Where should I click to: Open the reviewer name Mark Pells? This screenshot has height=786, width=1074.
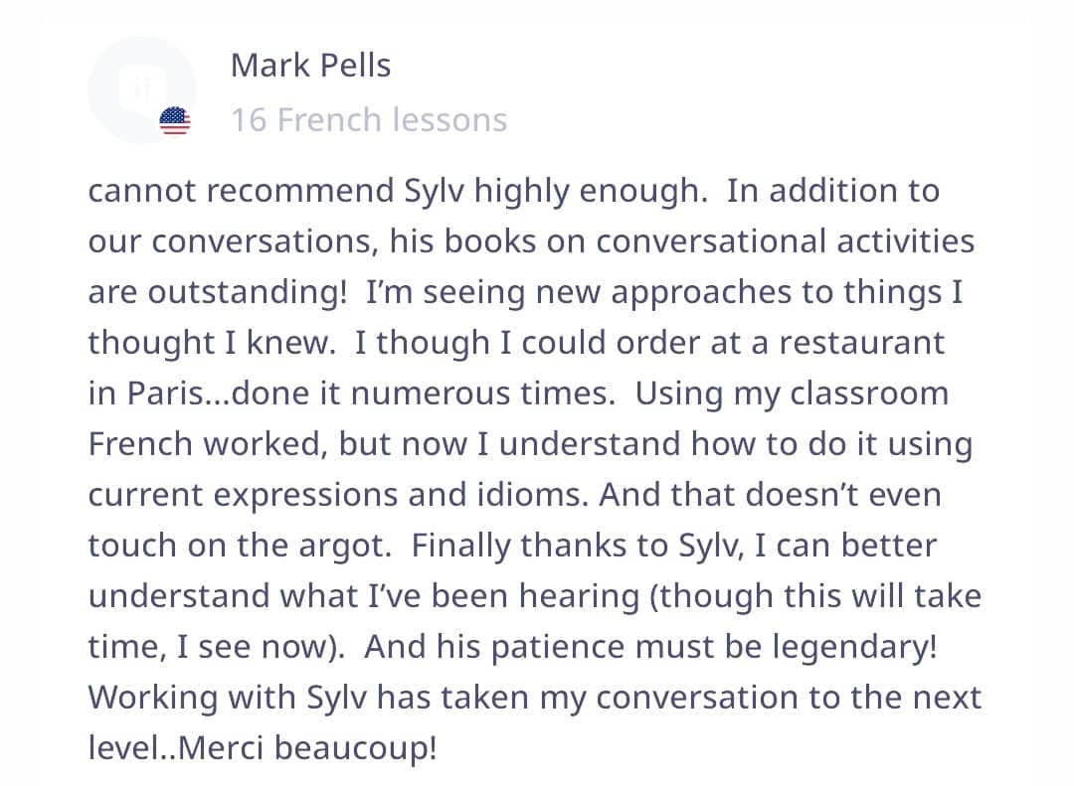[310, 66]
